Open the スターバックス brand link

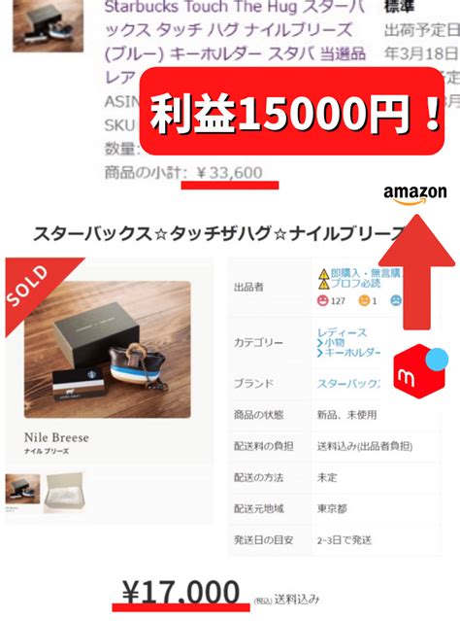click(348, 383)
